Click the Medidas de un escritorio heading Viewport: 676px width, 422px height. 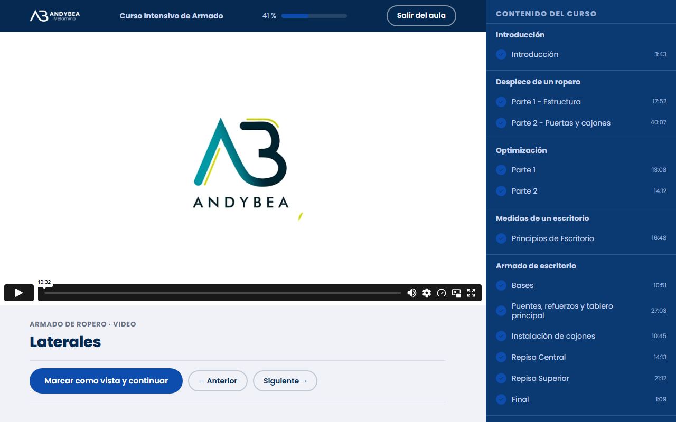pos(542,218)
